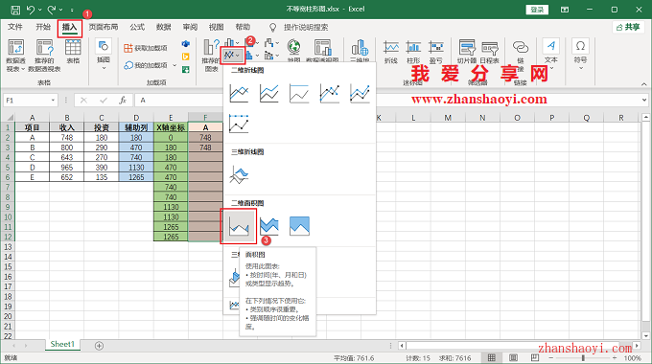The width and height of the screenshot is (652, 364).
Task: Switch to Page Layout view in status bar
Action: 514,357
